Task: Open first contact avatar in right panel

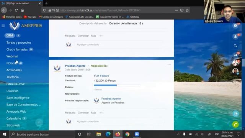Action: click(x=235, y=63)
